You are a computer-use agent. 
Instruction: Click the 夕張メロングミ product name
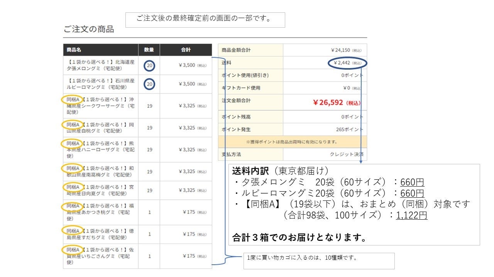[101, 65]
